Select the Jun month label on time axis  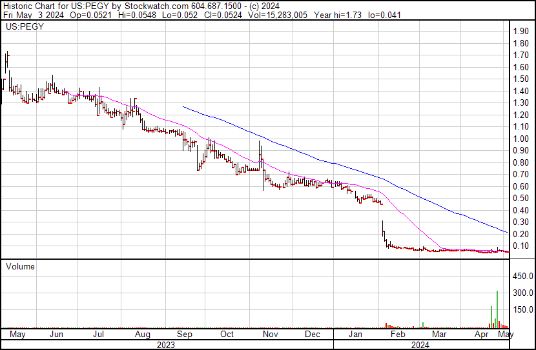[x=56, y=335]
